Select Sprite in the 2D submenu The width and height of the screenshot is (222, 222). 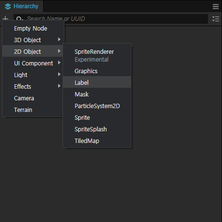pos(97,117)
